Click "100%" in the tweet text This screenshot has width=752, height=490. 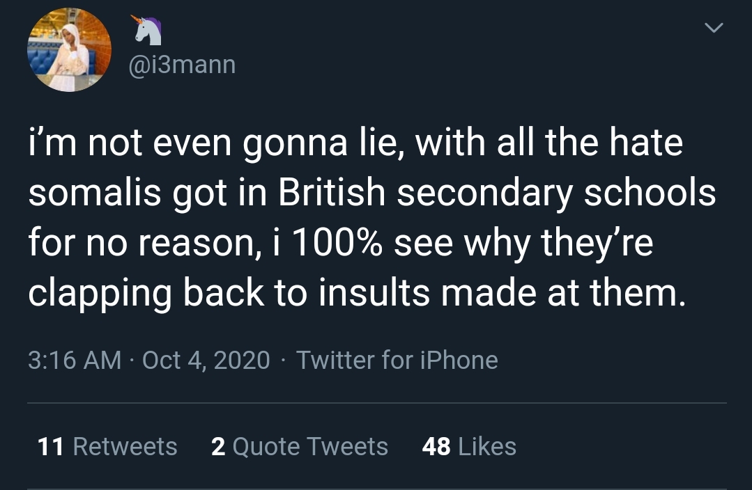point(346,244)
